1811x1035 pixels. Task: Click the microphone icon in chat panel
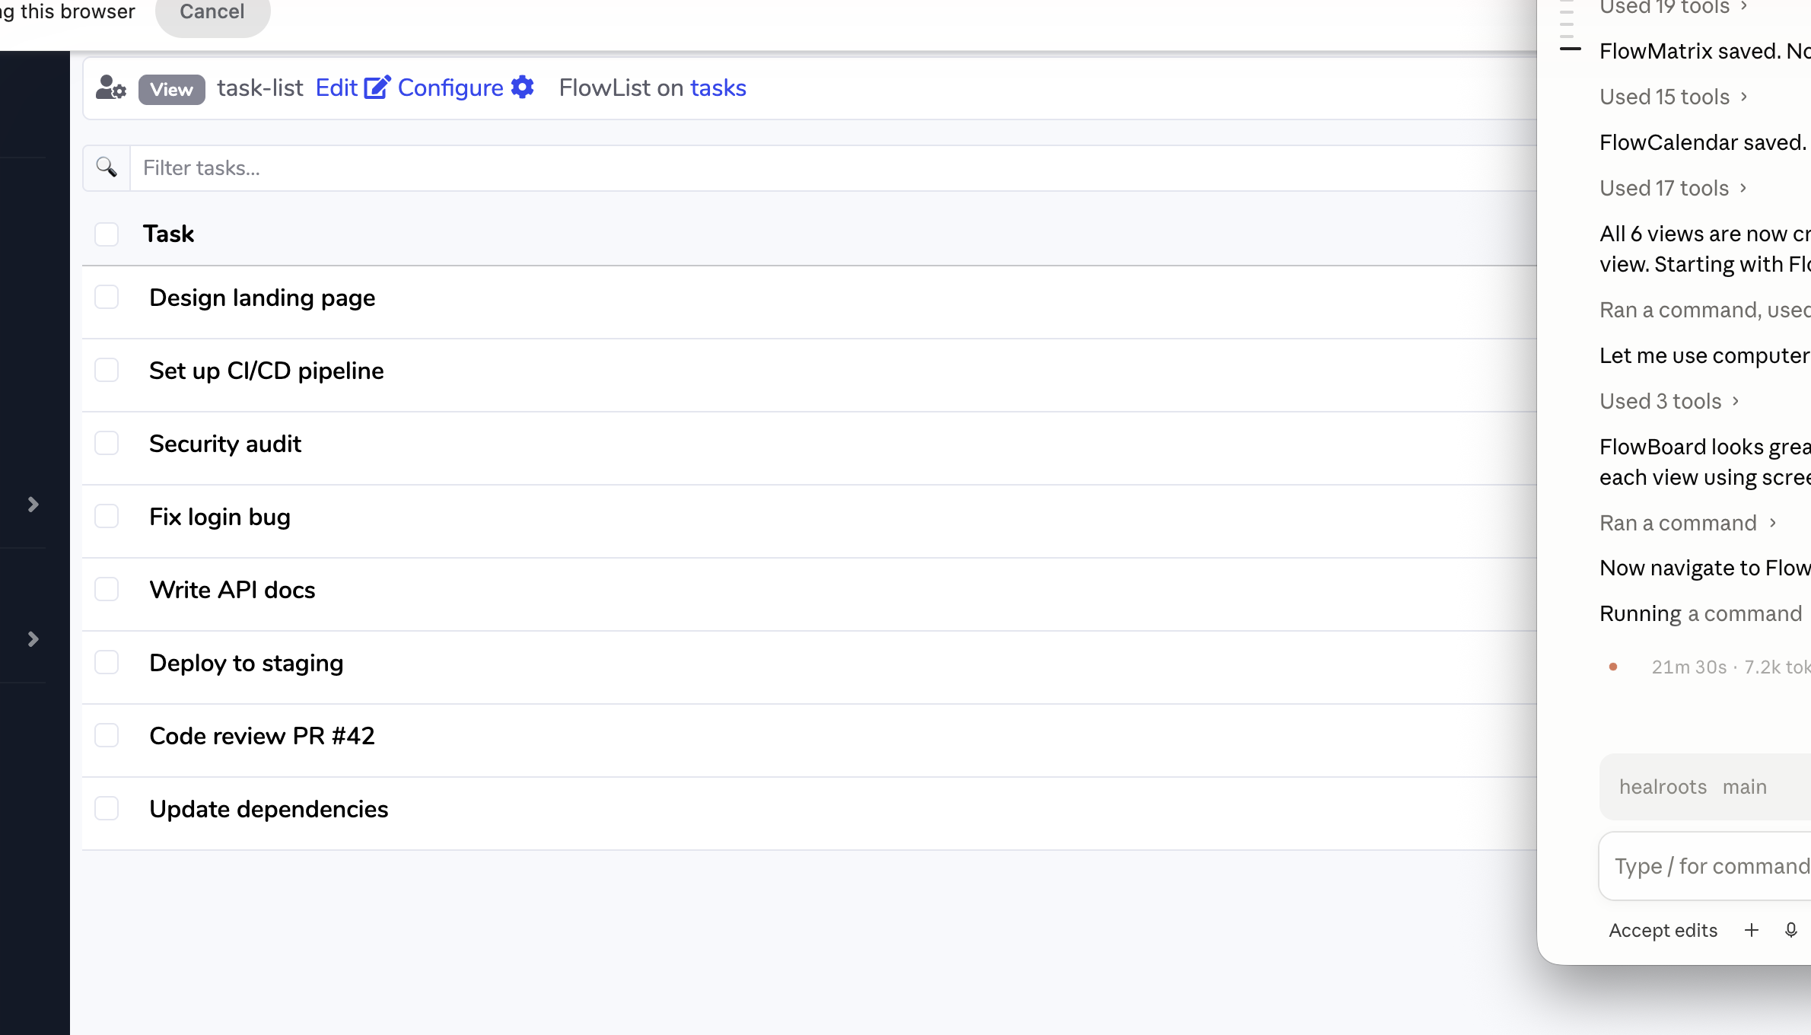click(x=1790, y=930)
